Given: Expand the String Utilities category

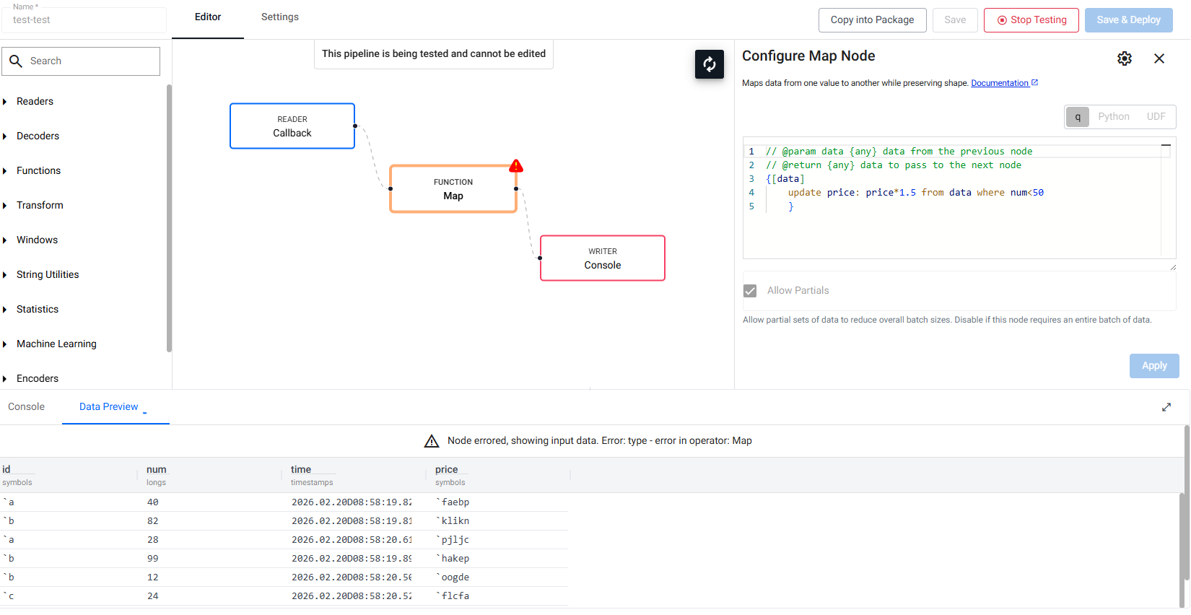Looking at the screenshot, I should (x=48, y=275).
